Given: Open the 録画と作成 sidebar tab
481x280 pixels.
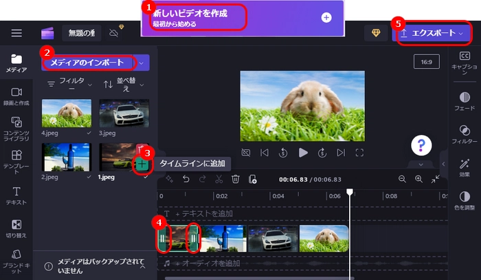Looking at the screenshot, I should (x=16, y=97).
